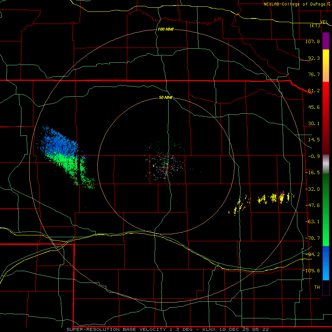Pick the blue segment of the color bar

coord(326,263)
